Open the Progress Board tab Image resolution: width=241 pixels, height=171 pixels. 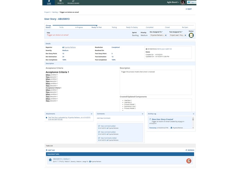click(x=73, y=2)
